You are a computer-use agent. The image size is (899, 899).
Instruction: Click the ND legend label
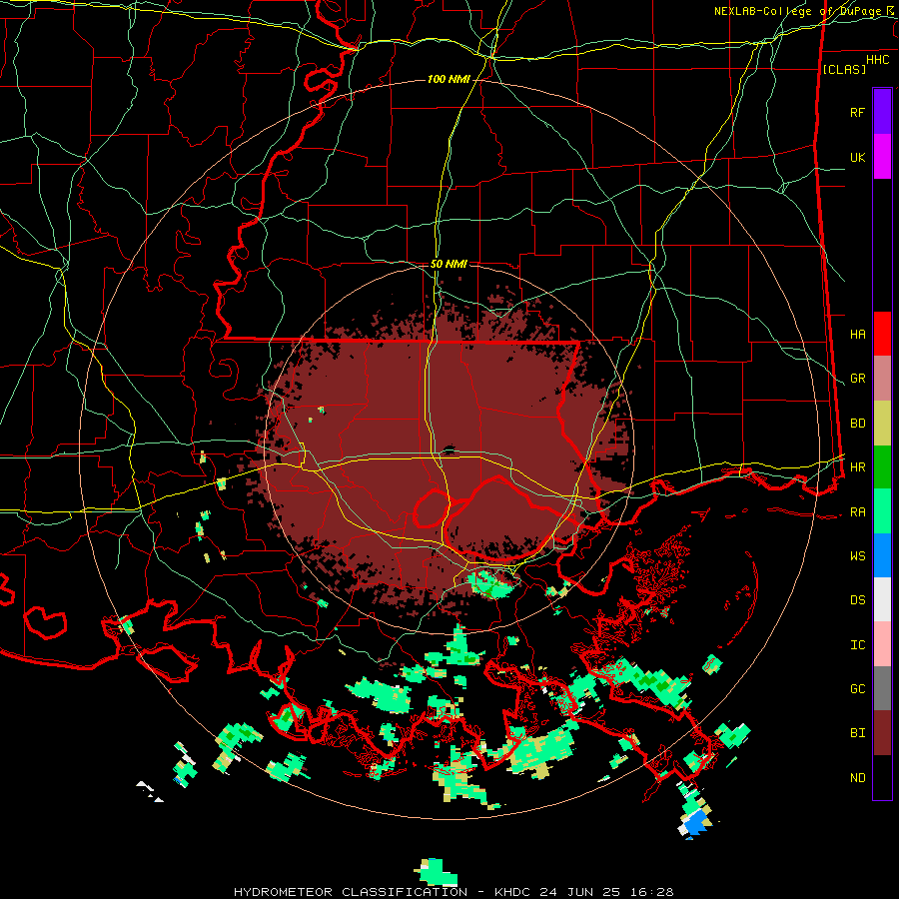click(x=857, y=777)
